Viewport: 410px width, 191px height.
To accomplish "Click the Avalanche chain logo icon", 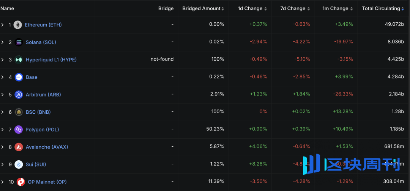I will click(19, 147).
